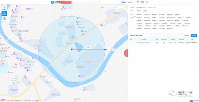Expand the 参保人数 filter

pos(157,23)
